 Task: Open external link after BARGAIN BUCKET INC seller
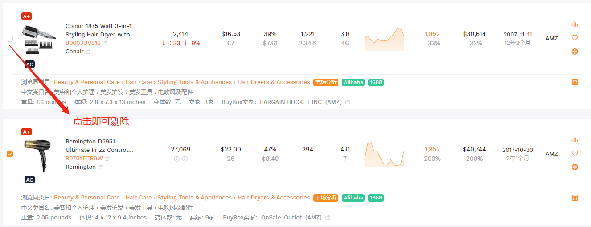tap(348, 102)
